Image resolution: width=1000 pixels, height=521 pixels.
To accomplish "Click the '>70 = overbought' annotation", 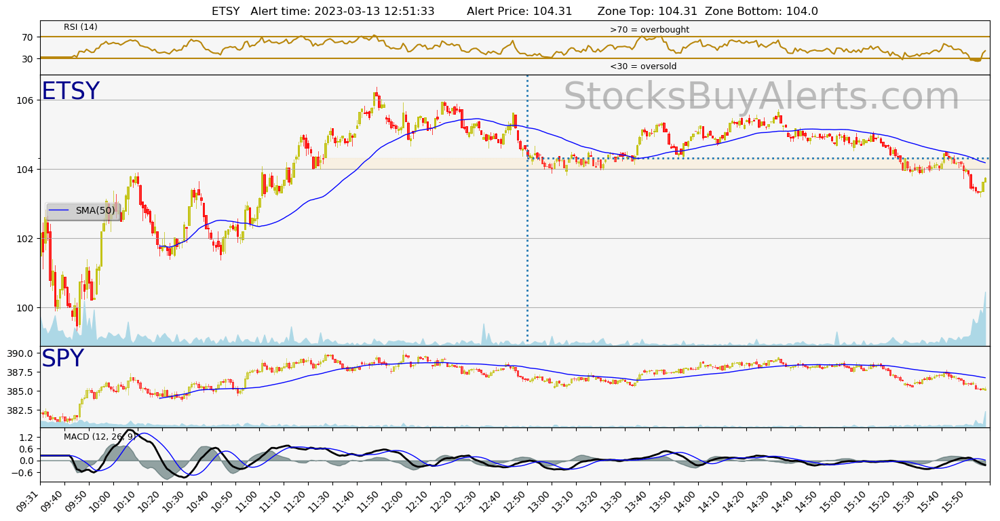I will pyautogui.click(x=649, y=30).
